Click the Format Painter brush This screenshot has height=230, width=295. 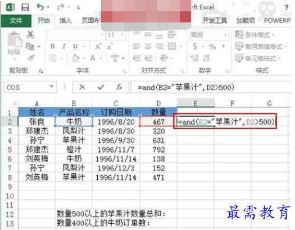[30, 58]
